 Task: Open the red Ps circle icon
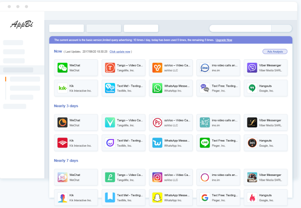pyautogui.click(x=157, y=122)
